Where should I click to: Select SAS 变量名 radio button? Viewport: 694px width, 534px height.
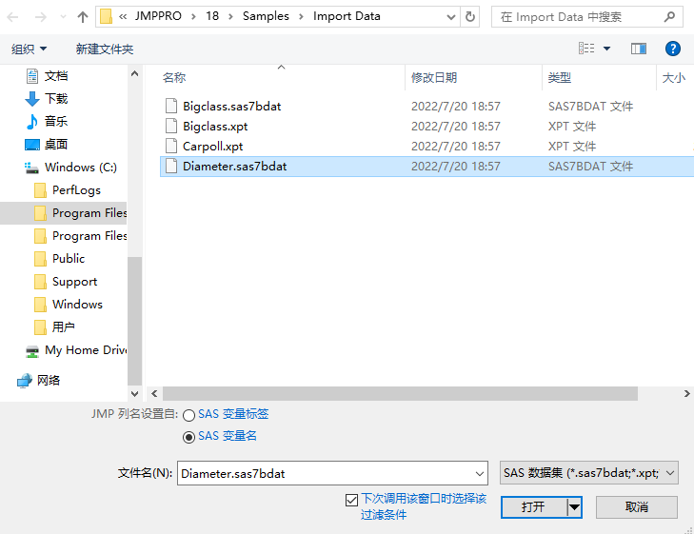point(189,437)
